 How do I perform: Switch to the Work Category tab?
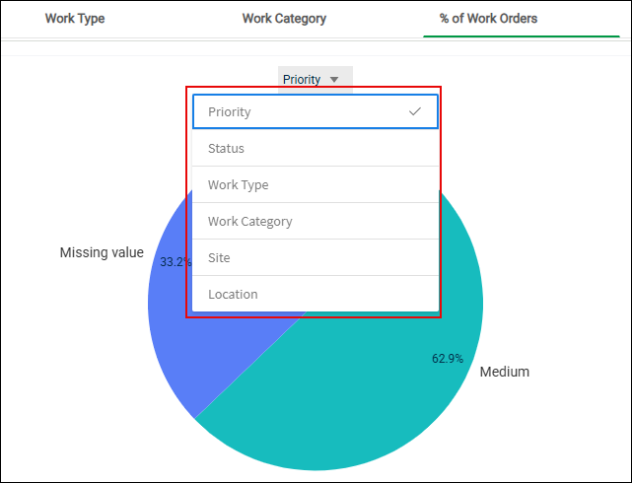click(284, 19)
